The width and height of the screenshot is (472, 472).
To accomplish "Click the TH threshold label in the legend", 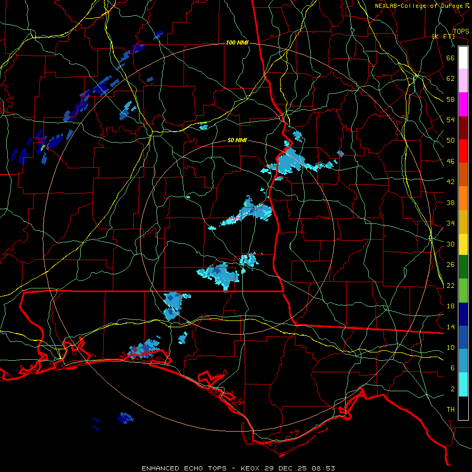I will pyautogui.click(x=450, y=410).
